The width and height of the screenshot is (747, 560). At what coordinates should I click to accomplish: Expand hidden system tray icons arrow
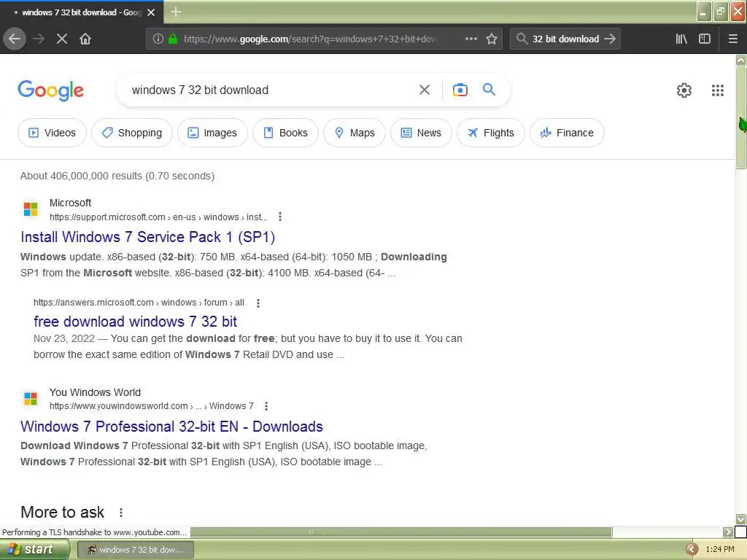click(x=692, y=549)
